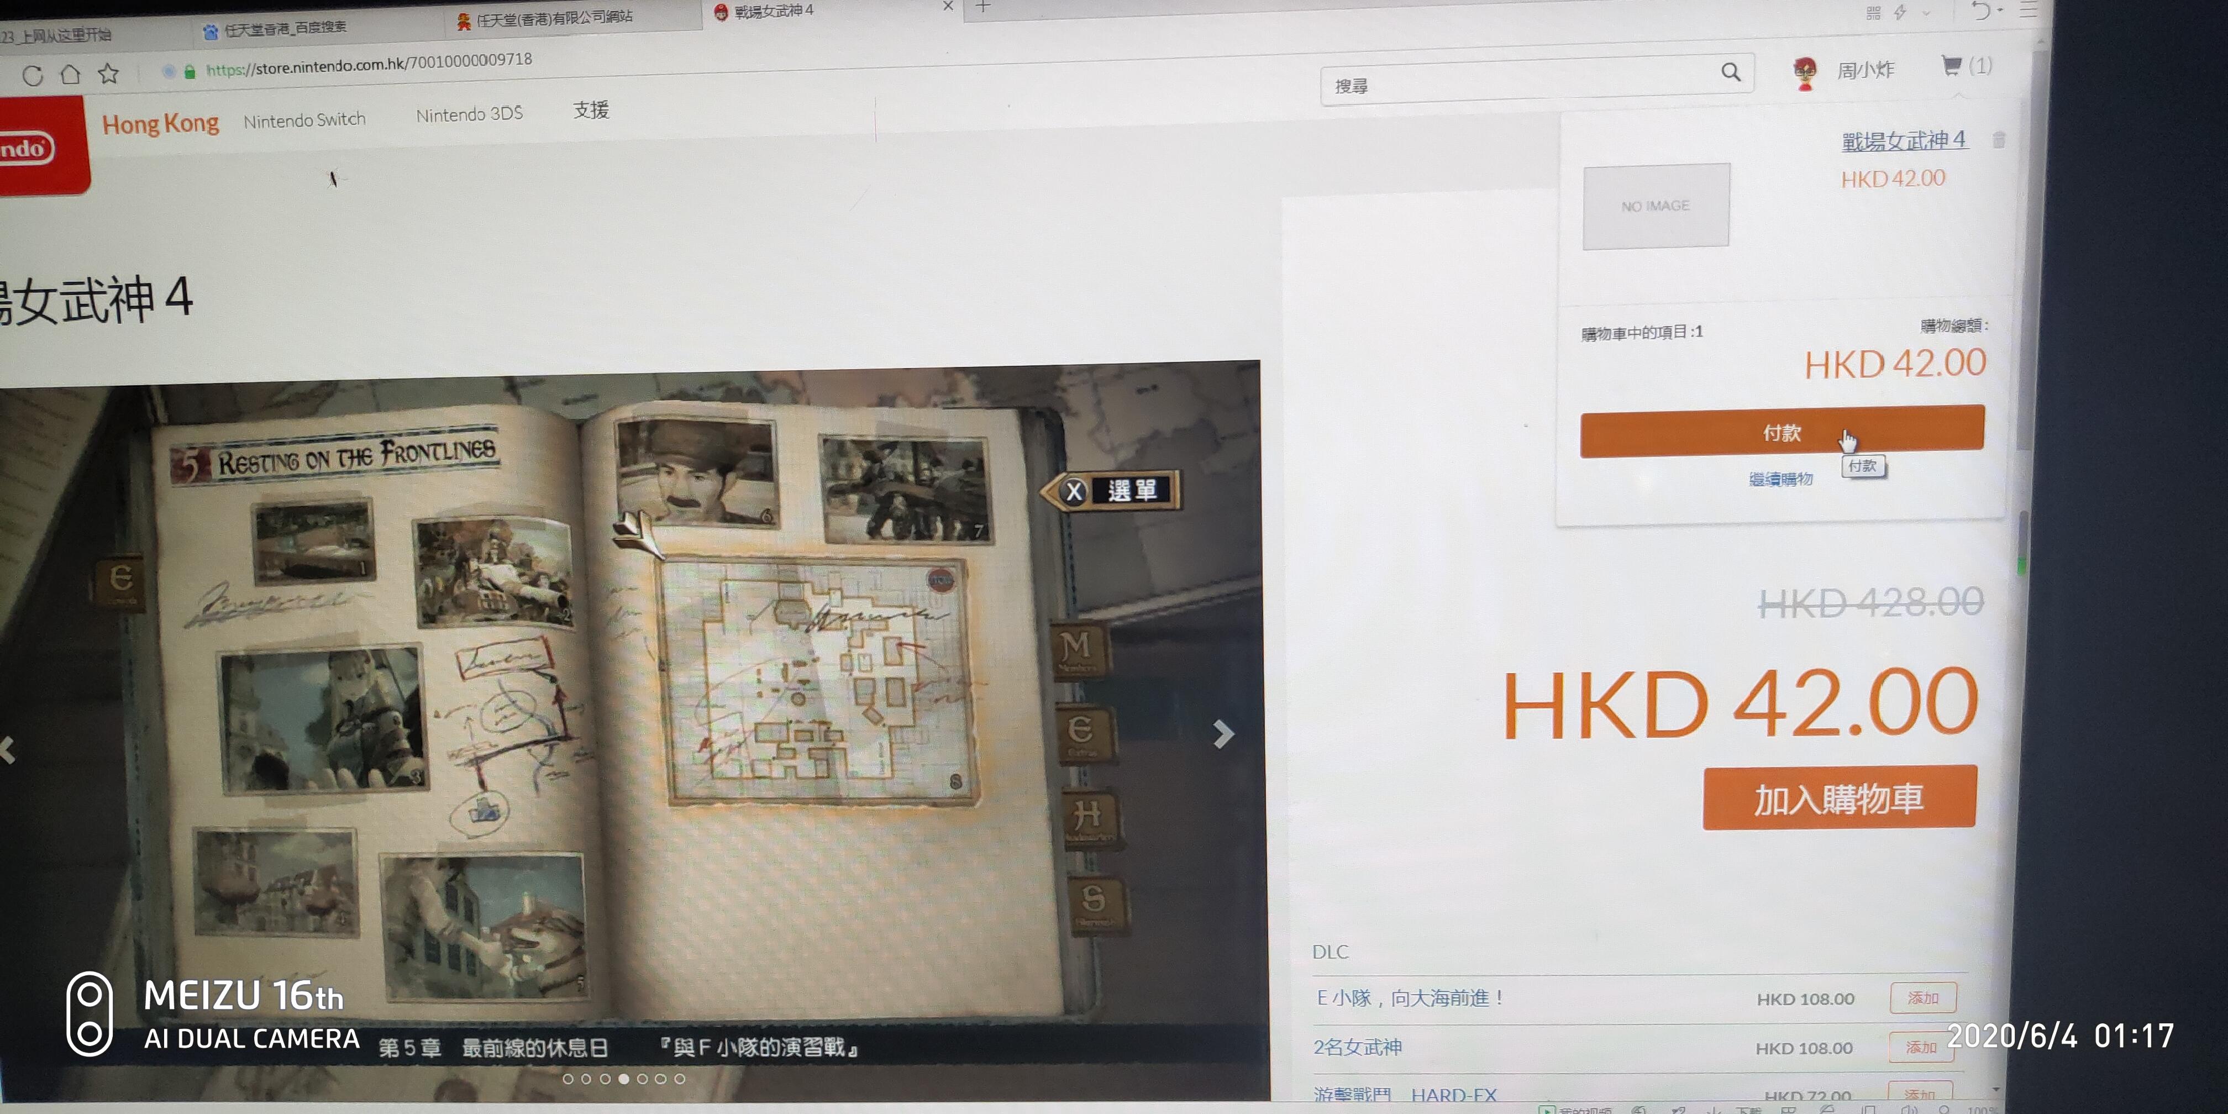Toggle the shopping cart icon showing (1)
Image resolution: width=2228 pixels, height=1114 pixels.
[x=1965, y=67]
